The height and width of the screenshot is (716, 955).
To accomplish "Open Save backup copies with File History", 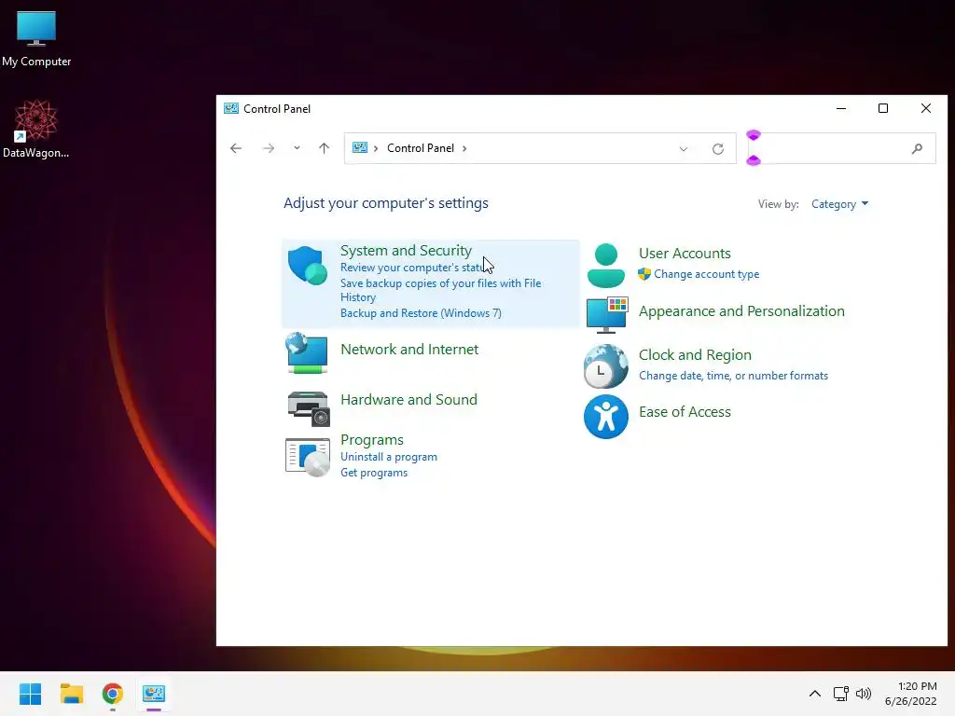I will tap(440, 291).
